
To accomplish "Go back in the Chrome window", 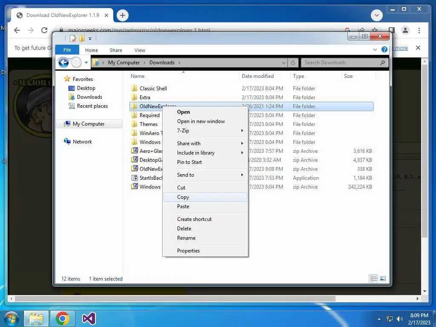I will (17, 30).
